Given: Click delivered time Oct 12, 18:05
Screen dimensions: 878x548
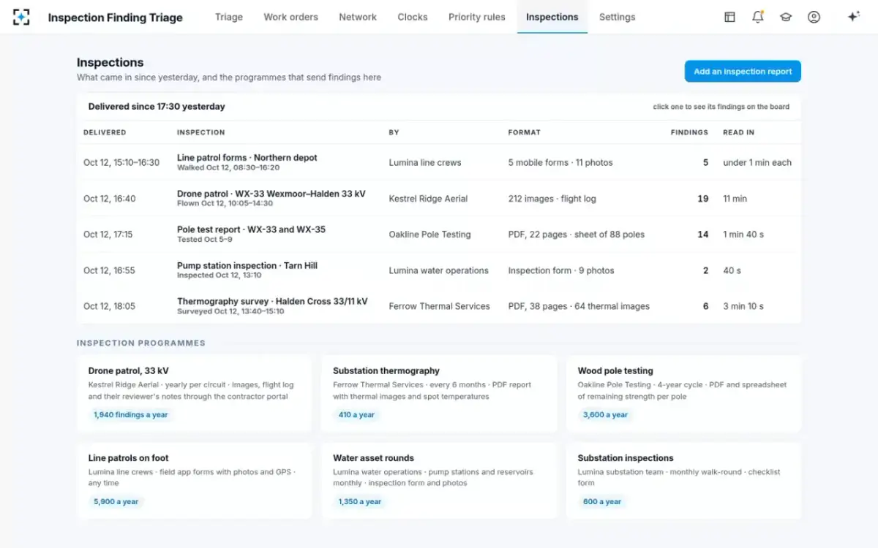Looking at the screenshot, I should (109, 306).
